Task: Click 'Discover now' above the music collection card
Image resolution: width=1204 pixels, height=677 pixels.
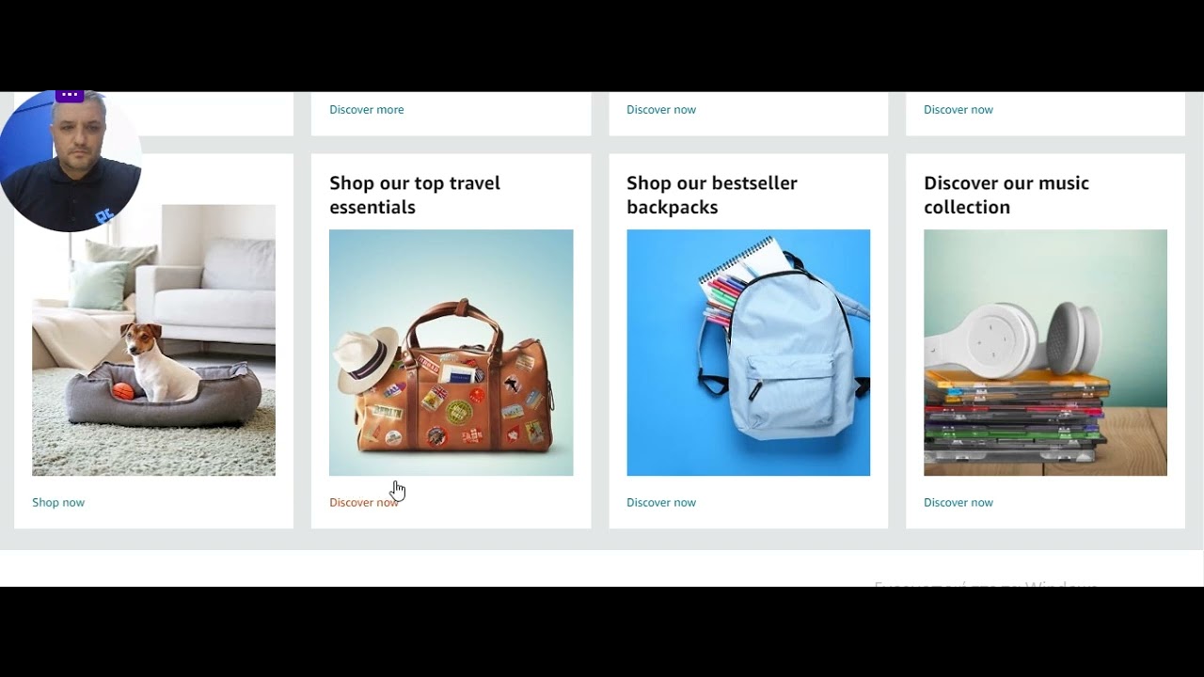Action: pyautogui.click(x=958, y=110)
